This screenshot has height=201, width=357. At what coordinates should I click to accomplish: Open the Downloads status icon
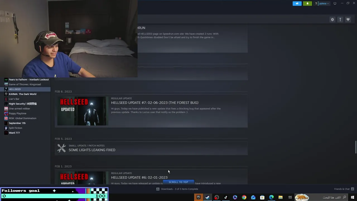(158, 189)
